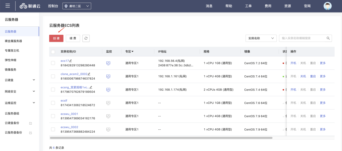Click edit pencil icon beside ecs17
The image size is (342, 151).
point(71,61)
